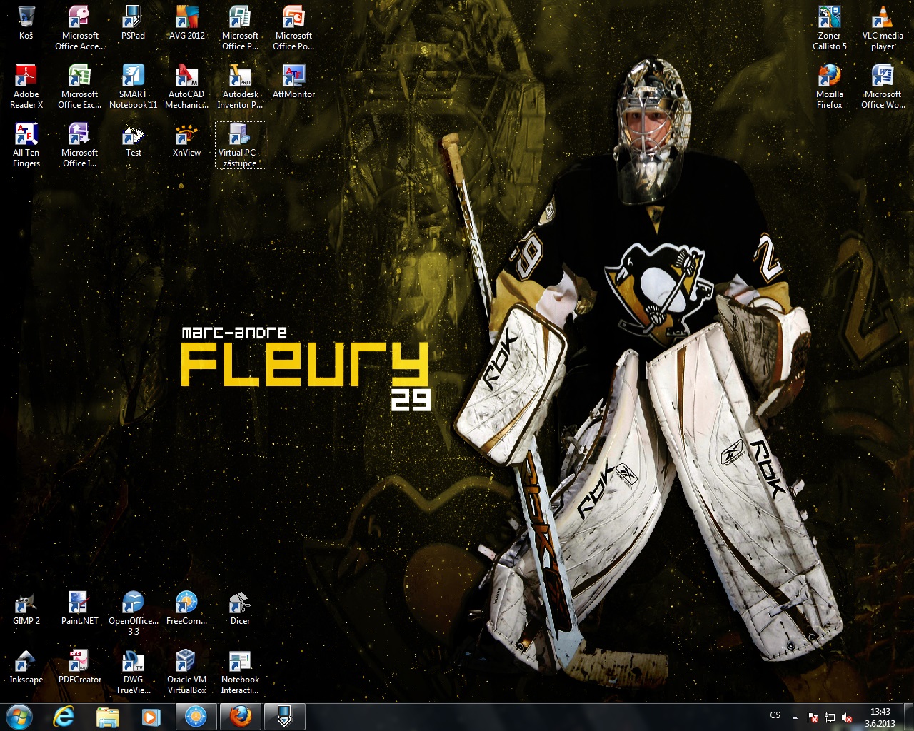This screenshot has height=731, width=914.
Task: Launch Internet Explorer from the taskbar
Action: (x=64, y=717)
